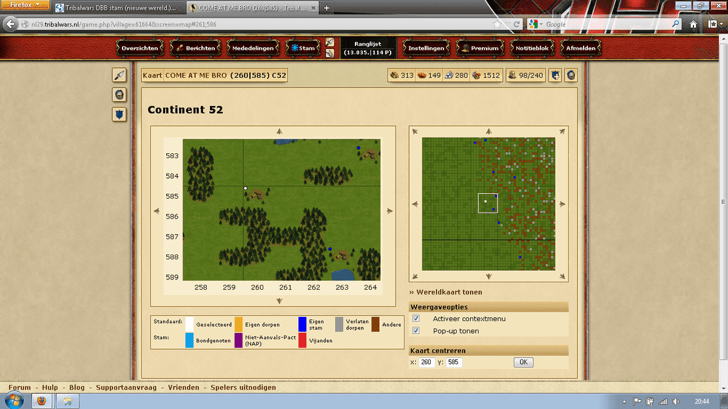The height and width of the screenshot is (409, 728).
Task: Toggle the Activeer contextmenu checkbox
Action: (416, 319)
